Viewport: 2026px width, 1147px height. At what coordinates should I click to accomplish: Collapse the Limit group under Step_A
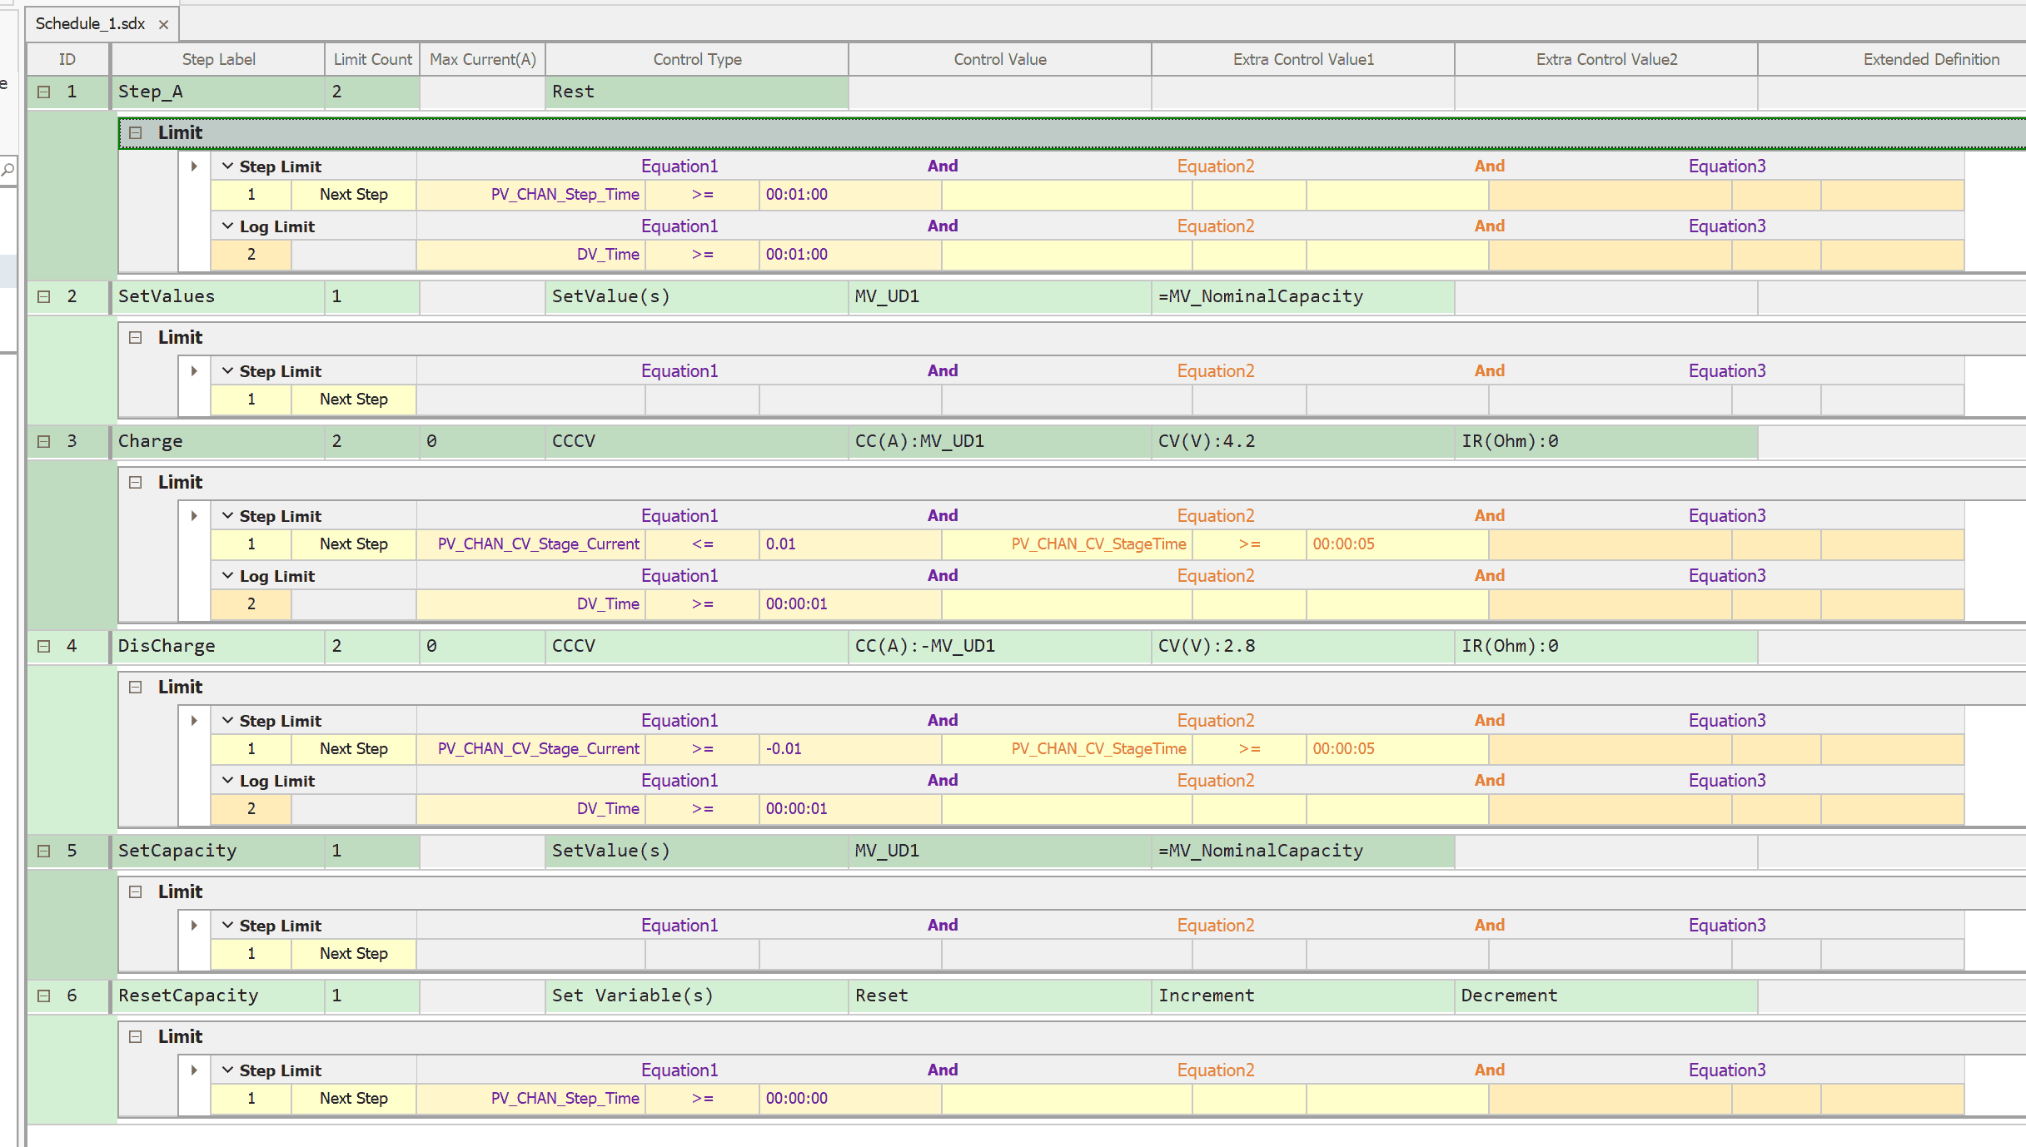point(136,133)
